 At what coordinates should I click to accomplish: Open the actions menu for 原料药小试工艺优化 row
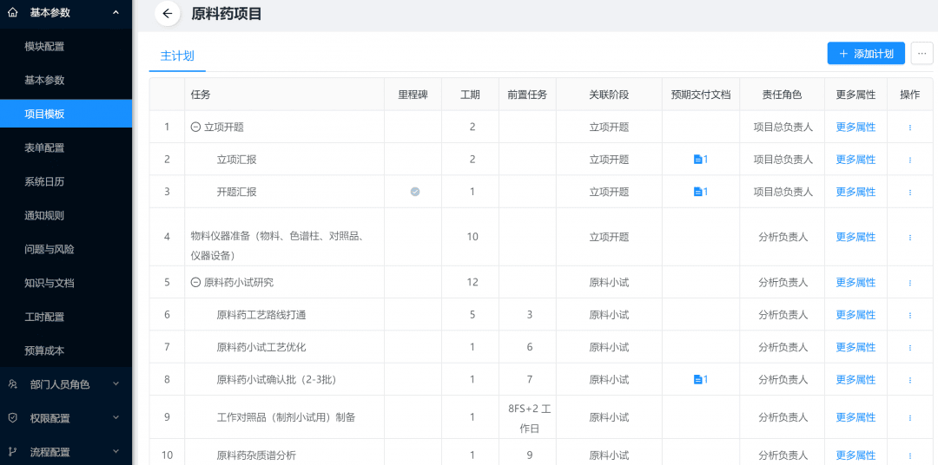tap(910, 347)
